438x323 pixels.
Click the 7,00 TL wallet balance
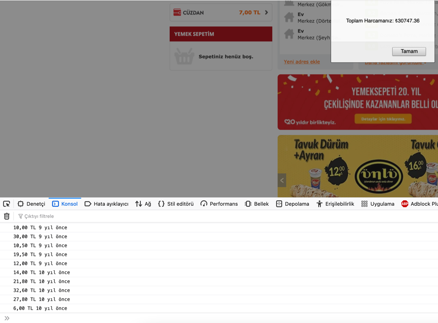click(x=249, y=12)
